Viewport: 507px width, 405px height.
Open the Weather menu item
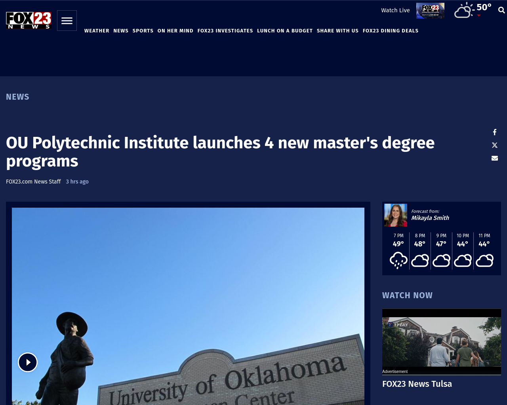tap(97, 31)
